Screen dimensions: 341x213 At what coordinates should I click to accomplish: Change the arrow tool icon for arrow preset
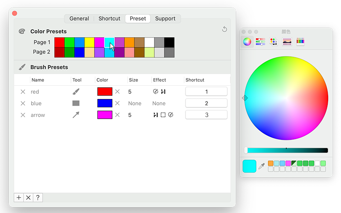pos(76,115)
